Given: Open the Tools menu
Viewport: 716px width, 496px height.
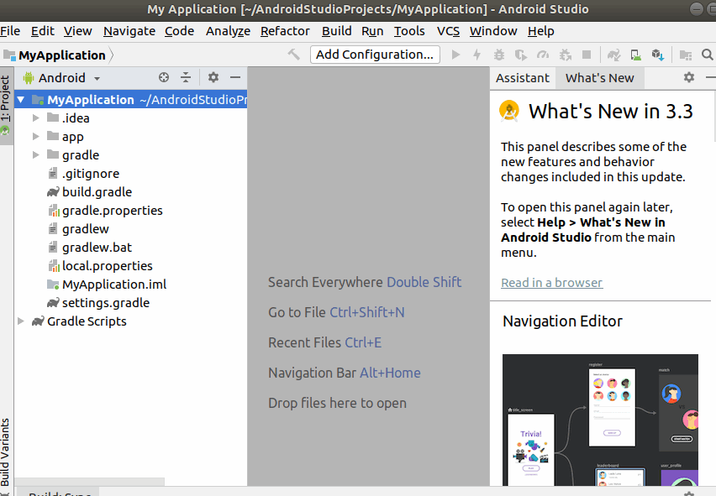Looking at the screenshot, I should pos(409,31).
